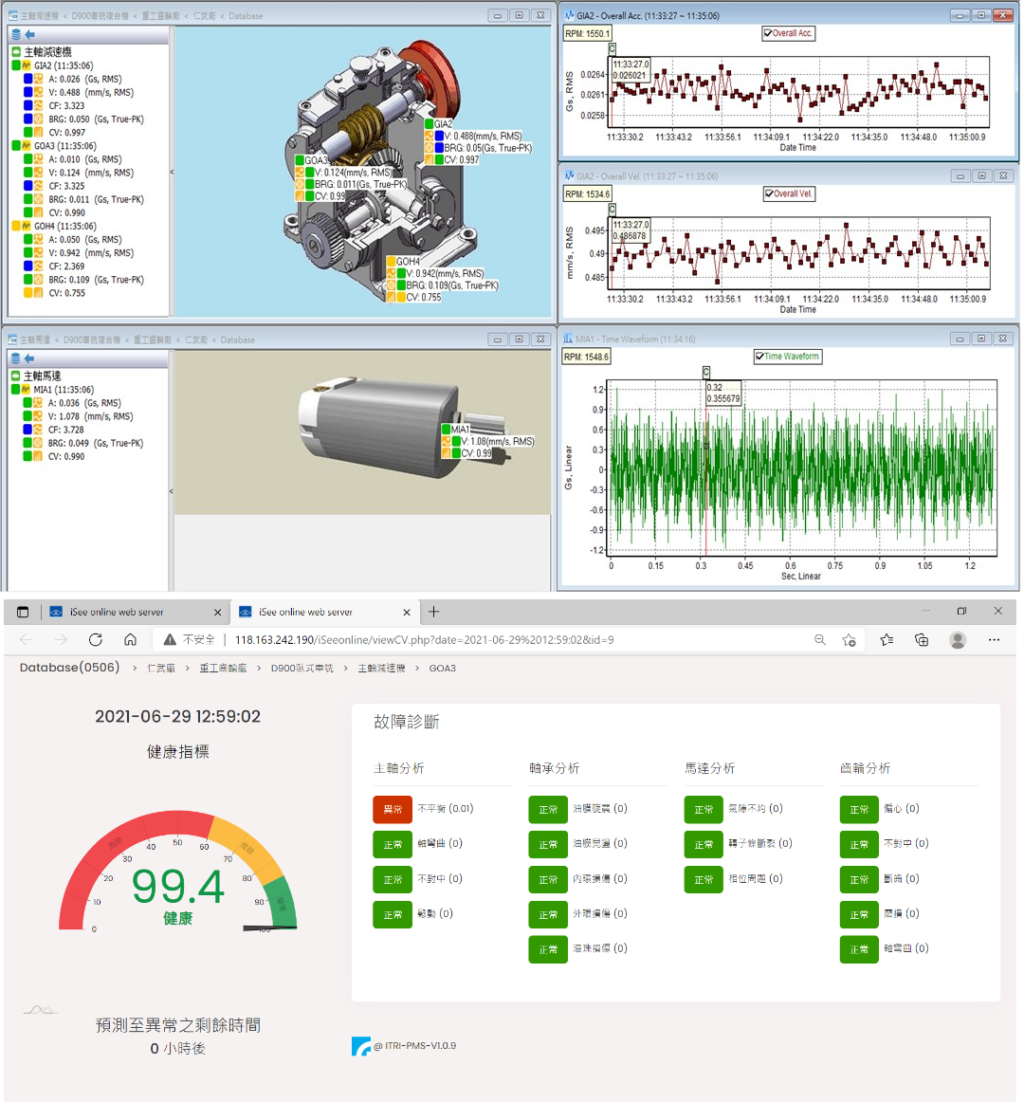
Task: Toggle the Overall Acc. checkbox
Action: click(x=768, y=33)
